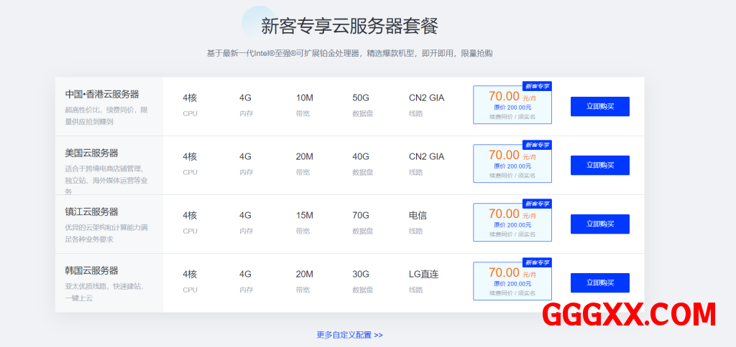736x347 pixels.
Task: Click the 10M bandwidth value for 香港
Action: [x=304, y=98]
